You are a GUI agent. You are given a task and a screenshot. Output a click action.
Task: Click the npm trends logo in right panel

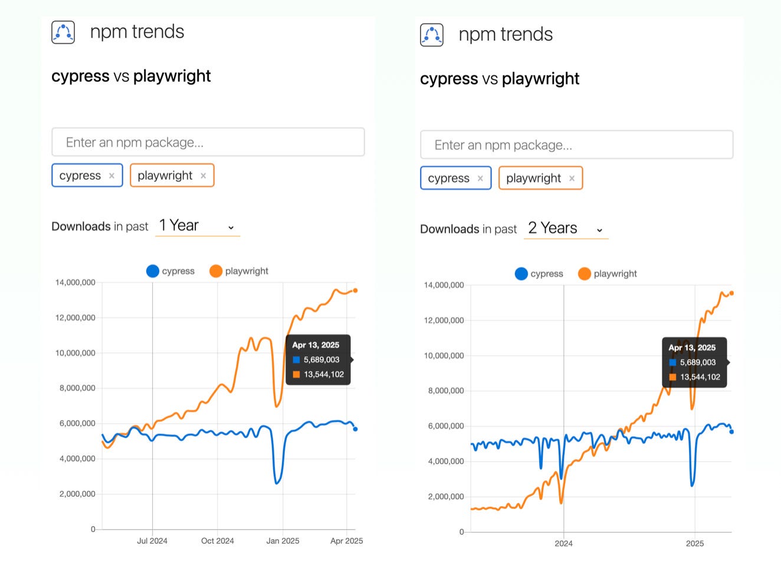click(432, 35)
